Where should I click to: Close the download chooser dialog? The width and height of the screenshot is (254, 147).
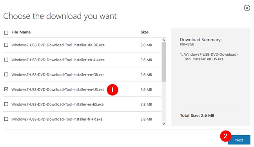(x=247, y=8)
